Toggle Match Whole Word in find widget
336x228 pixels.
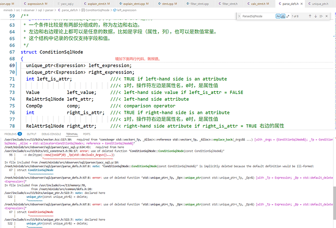(283, 16)
